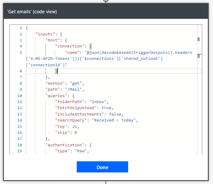Image resolution: width=213 pixels, height=184 pixels.
Task: Click the 'Get emails' (code view) title
Action: 32,12
